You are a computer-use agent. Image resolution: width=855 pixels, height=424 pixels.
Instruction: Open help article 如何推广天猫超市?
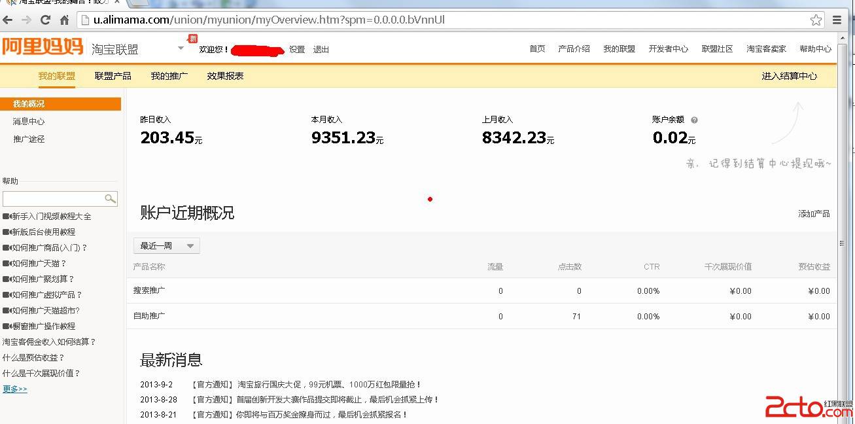tap(45, 311)
